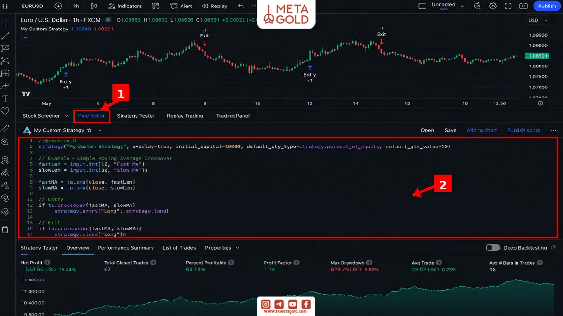Viewport: 563px width, 316px height.
Task: Create an Alert
Action: coord(181,6)
